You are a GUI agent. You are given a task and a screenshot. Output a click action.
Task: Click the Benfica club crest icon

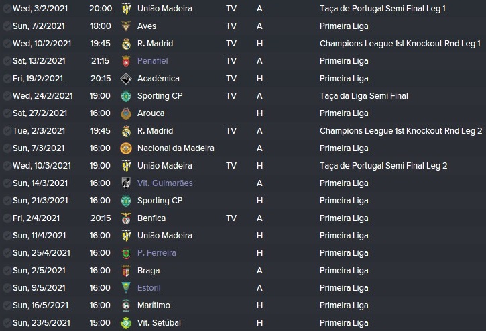click(126, 218)
